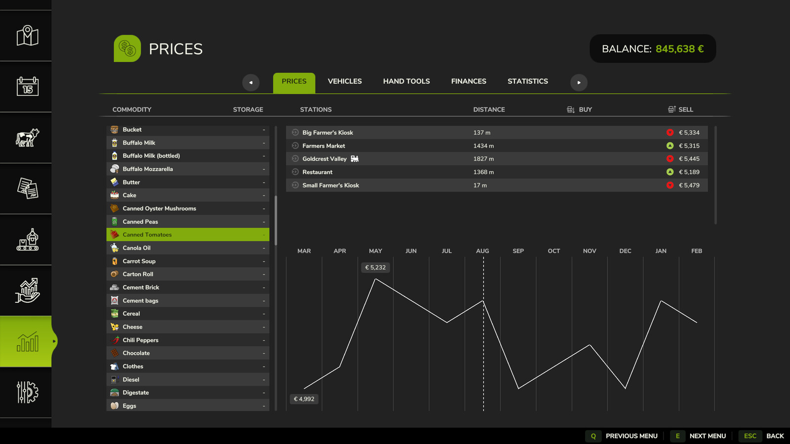Open the map icon in sidebar
Viewport: 790px width, 444px height.
pyautogui.click(x=27, y=36)
